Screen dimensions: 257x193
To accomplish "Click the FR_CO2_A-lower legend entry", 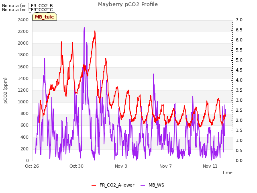I will (113, 185).
